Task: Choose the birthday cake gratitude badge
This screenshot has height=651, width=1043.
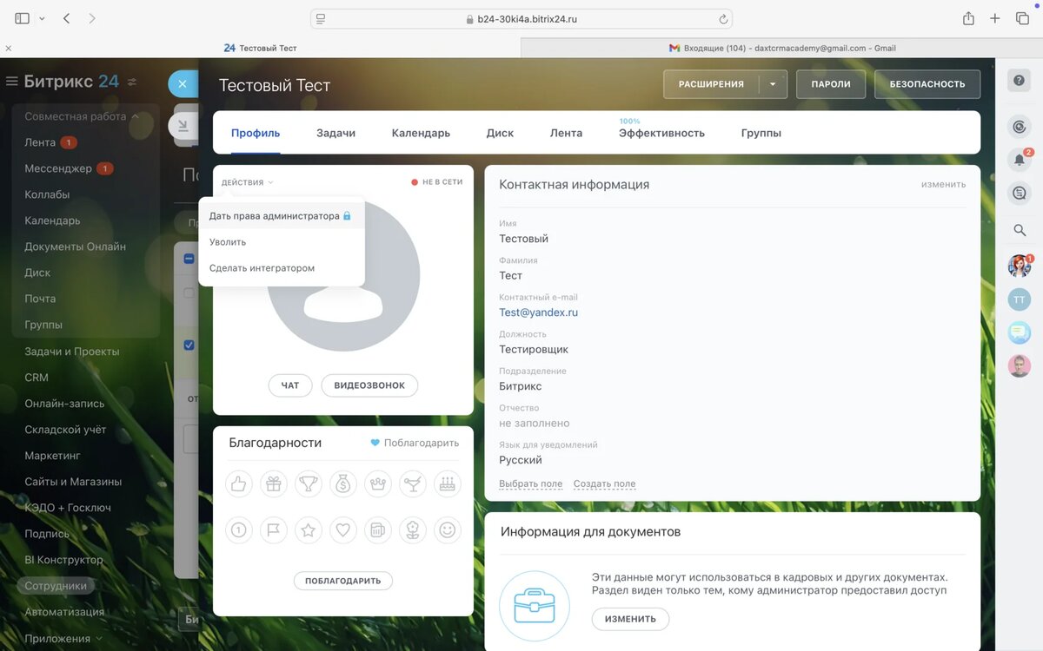Action: (448, 483)
